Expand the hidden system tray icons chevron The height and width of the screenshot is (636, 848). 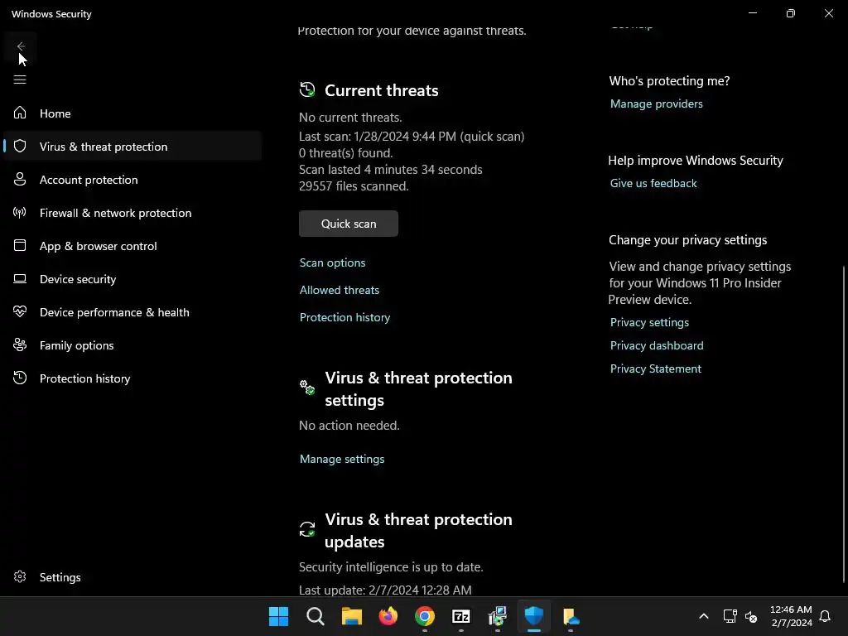point(704,616)
